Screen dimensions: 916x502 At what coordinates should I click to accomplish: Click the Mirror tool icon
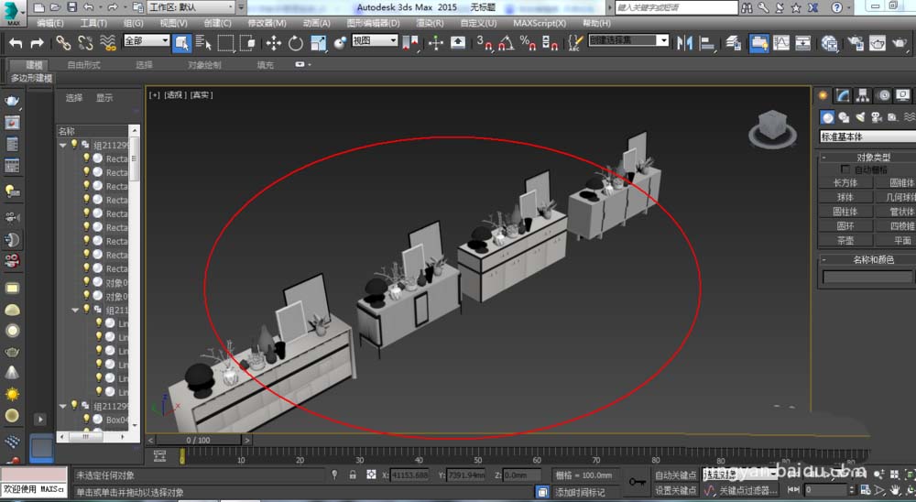point(683,43)
